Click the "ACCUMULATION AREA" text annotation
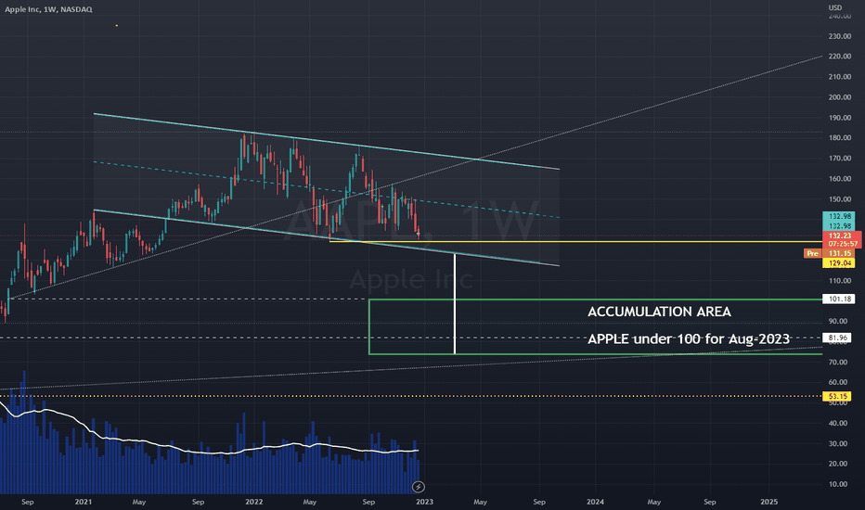865x510 pixels. click(x=659, y=312)
